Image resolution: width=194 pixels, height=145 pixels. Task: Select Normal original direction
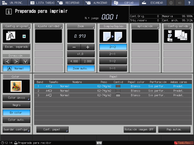tap(17, 68)
